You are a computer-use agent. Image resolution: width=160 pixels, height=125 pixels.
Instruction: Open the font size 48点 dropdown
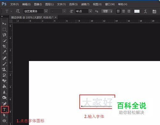tap(90, 11)
